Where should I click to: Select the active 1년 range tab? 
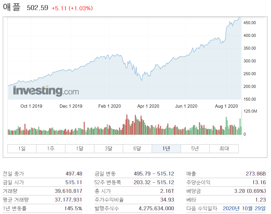(x=166, y=149)
